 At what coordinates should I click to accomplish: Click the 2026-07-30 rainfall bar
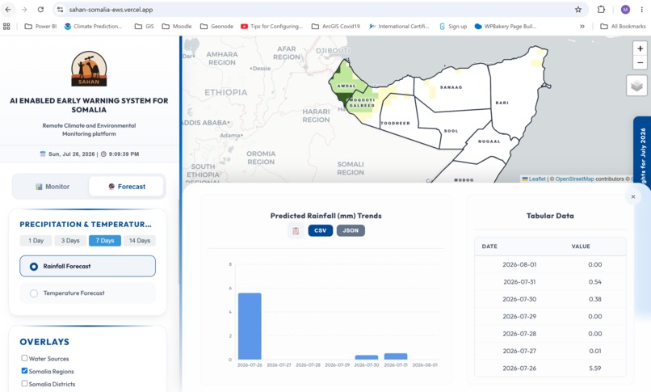(x=367, y=357)
